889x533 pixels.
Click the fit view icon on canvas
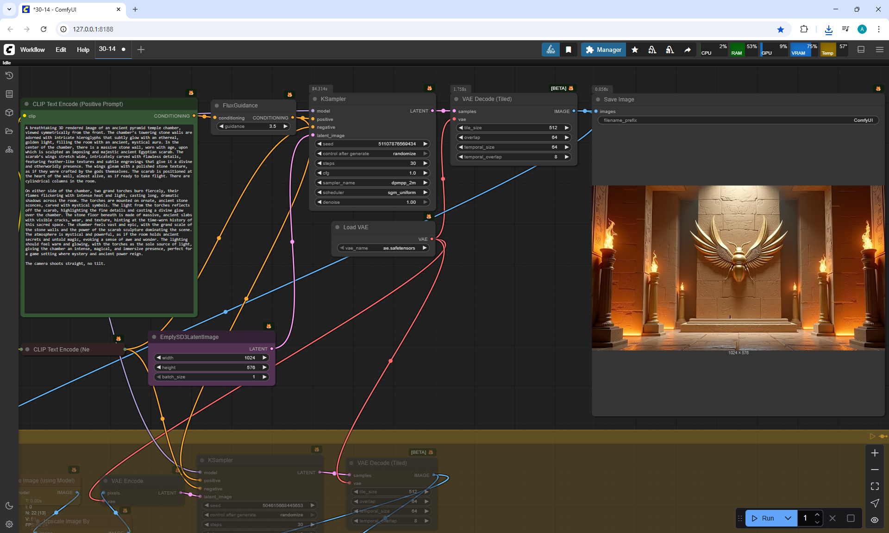[875, 486]
